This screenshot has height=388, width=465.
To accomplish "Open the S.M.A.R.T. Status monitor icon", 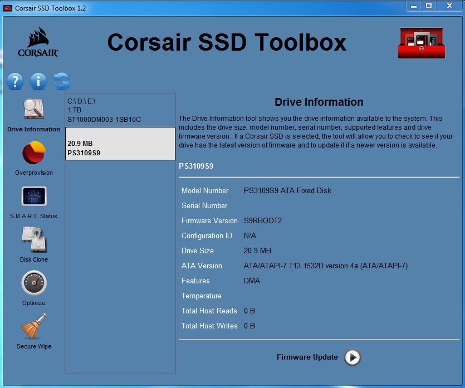I will [34, 196].
